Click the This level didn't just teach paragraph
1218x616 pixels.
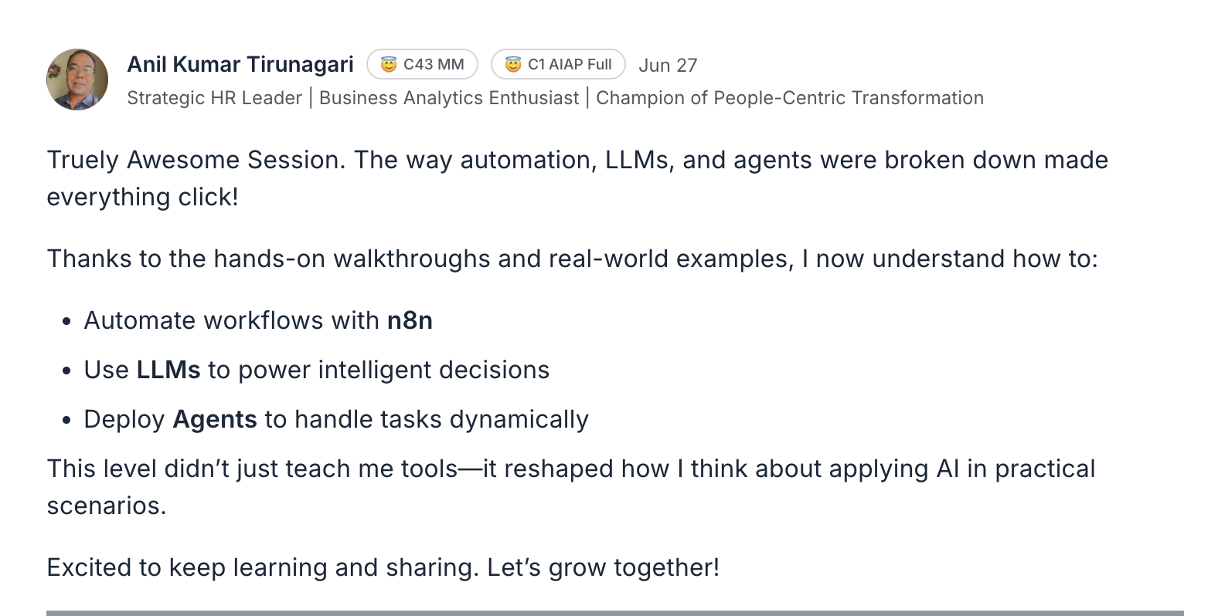(x=571, y=487)
